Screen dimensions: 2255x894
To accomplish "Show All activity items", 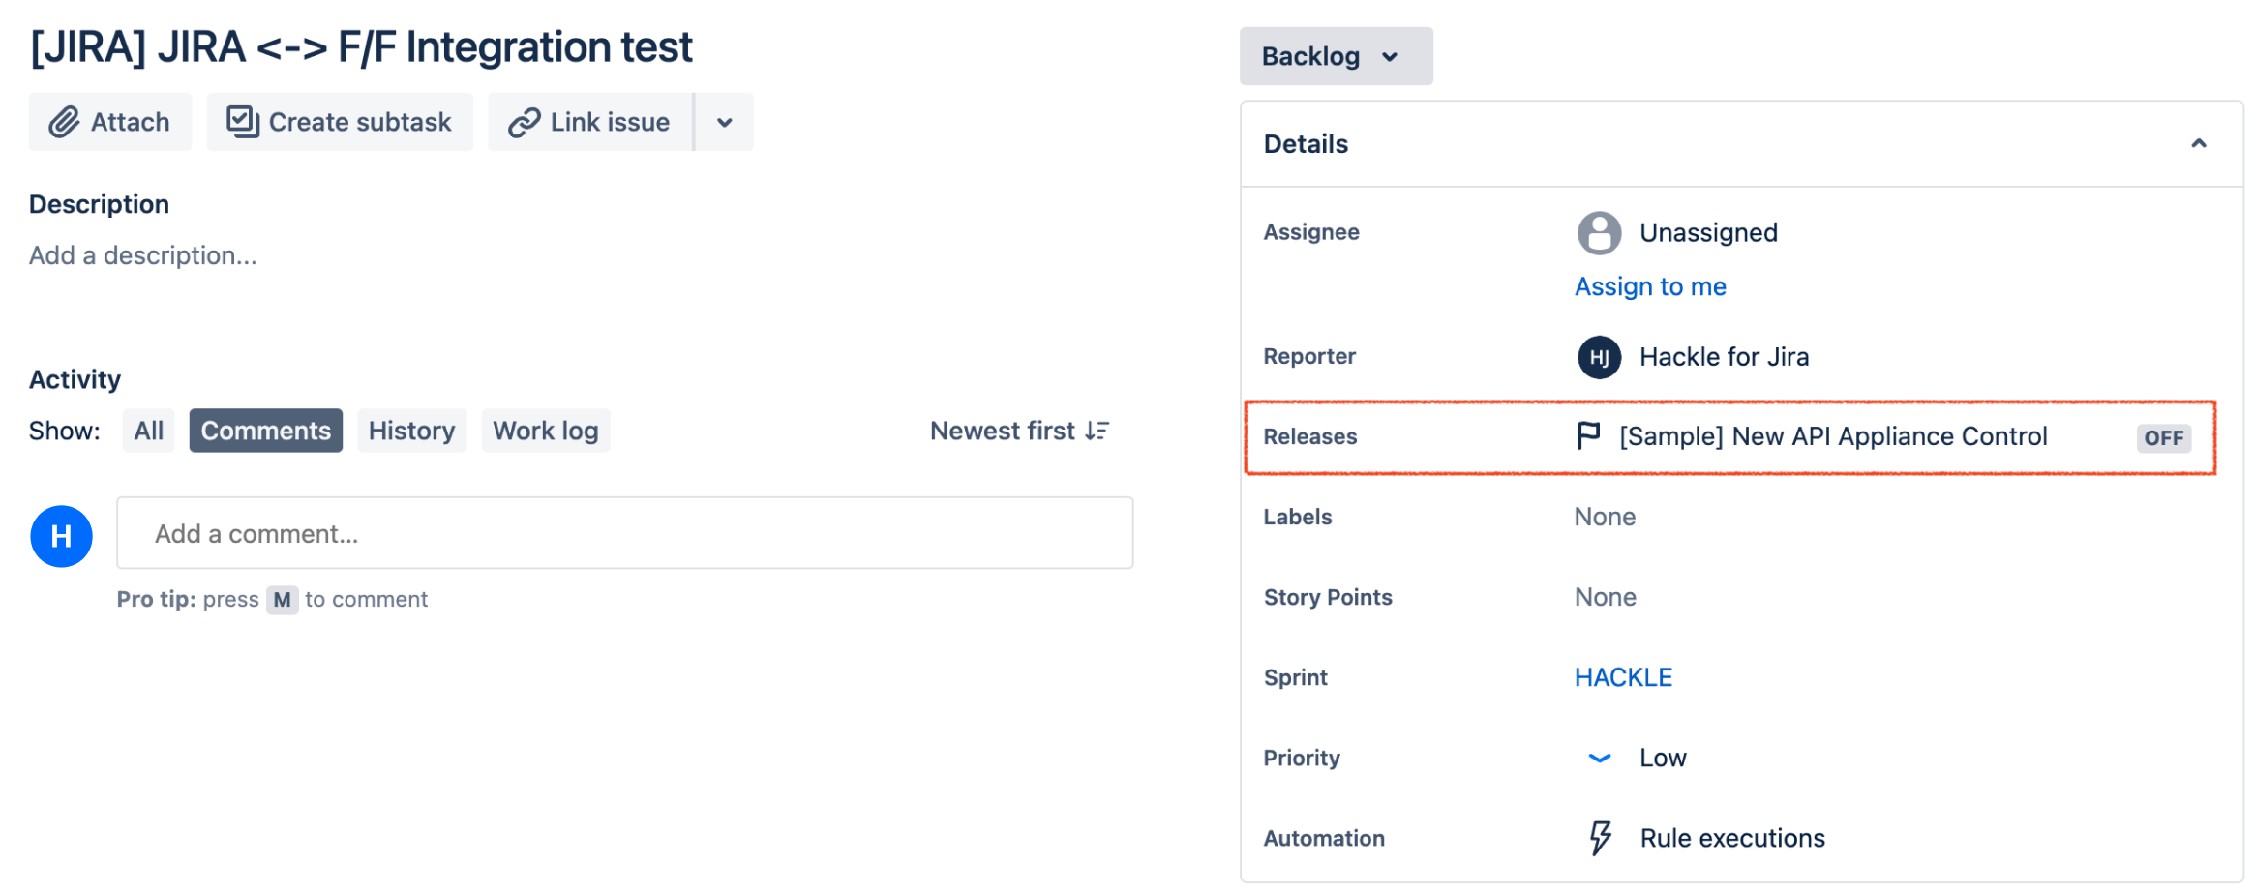I will point(148,431).
